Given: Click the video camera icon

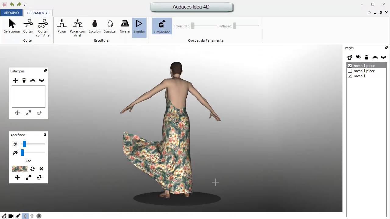Looking at the screenshot, I should pos(11,216).
